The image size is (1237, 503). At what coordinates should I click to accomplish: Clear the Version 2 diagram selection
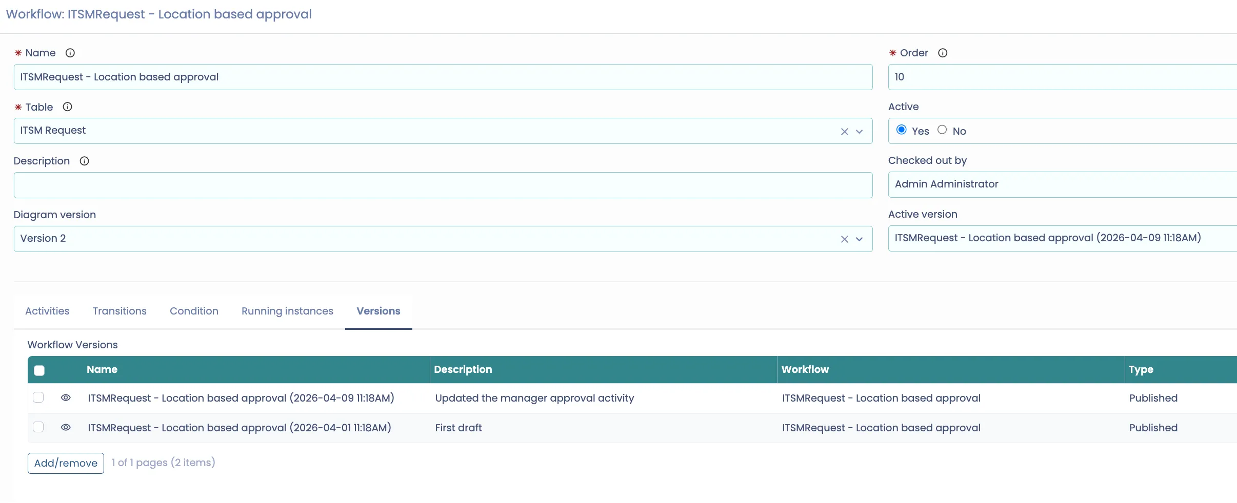844,239
